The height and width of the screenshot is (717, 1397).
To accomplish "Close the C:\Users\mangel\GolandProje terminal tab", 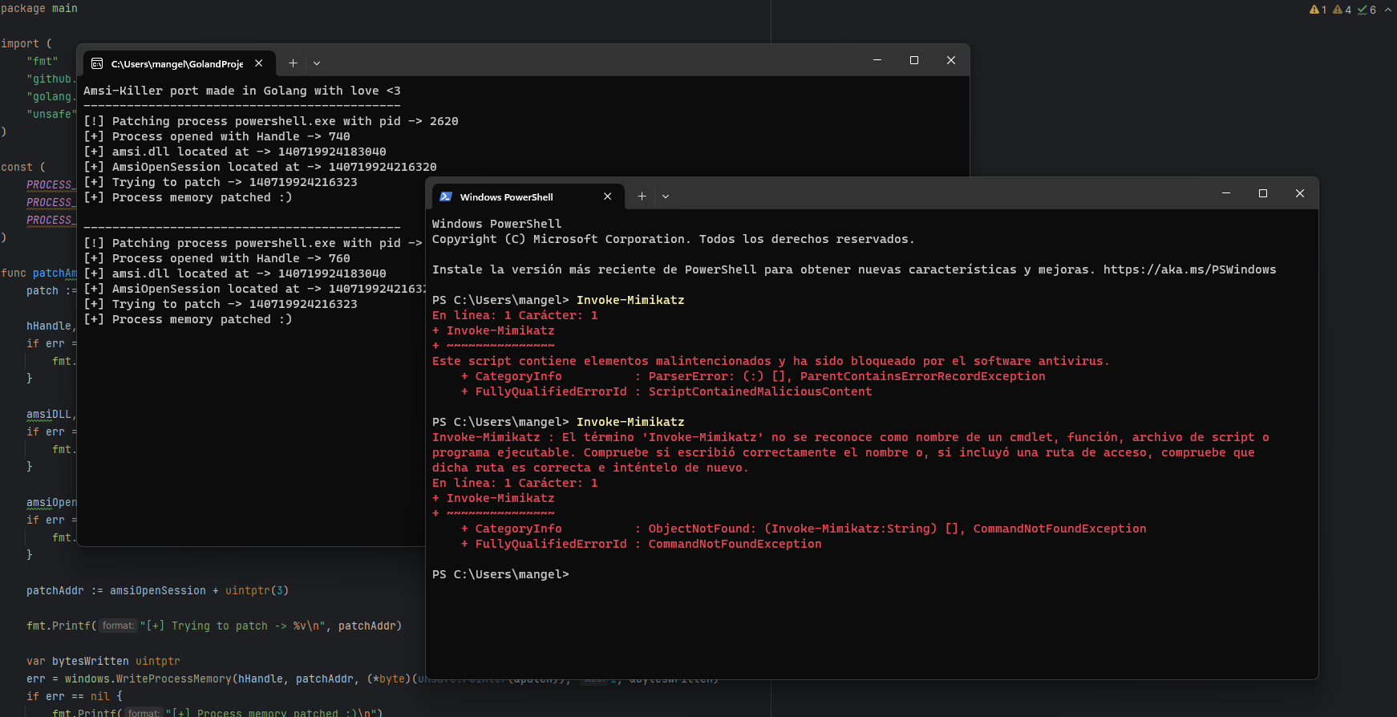I will pos(258,63).
